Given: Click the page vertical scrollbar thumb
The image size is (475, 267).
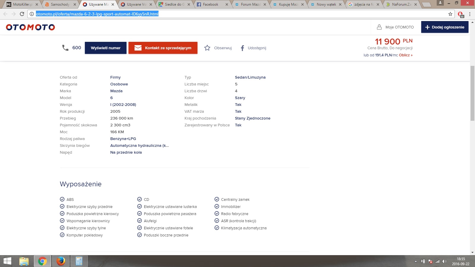Looking at the screenshot, I should click(x=472, y=93).
